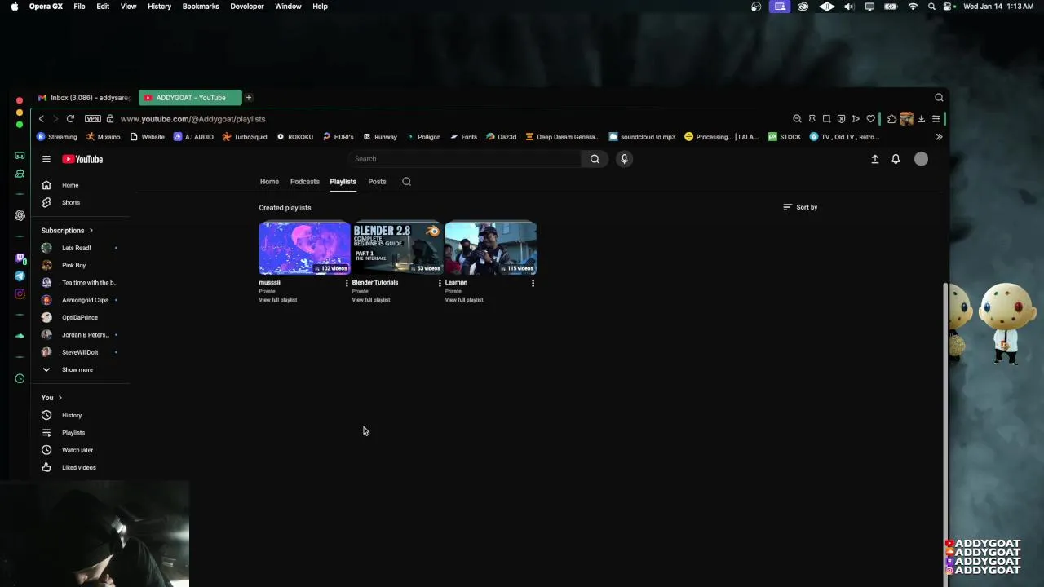Open Spotlight search in macOS menu bar
Image resolution: width=1044 pixels, height=587 pixels.
click(931, 7)
